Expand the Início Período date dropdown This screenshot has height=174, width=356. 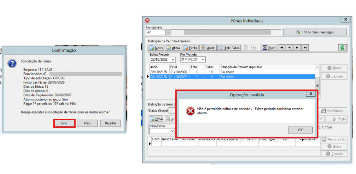coord(173,60)
